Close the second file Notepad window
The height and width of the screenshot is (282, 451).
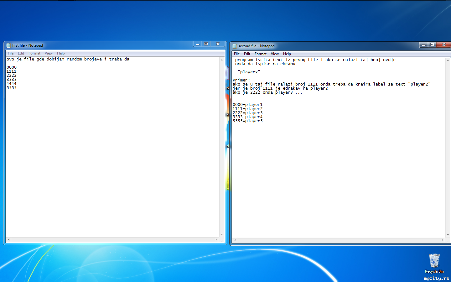(444, 45)
